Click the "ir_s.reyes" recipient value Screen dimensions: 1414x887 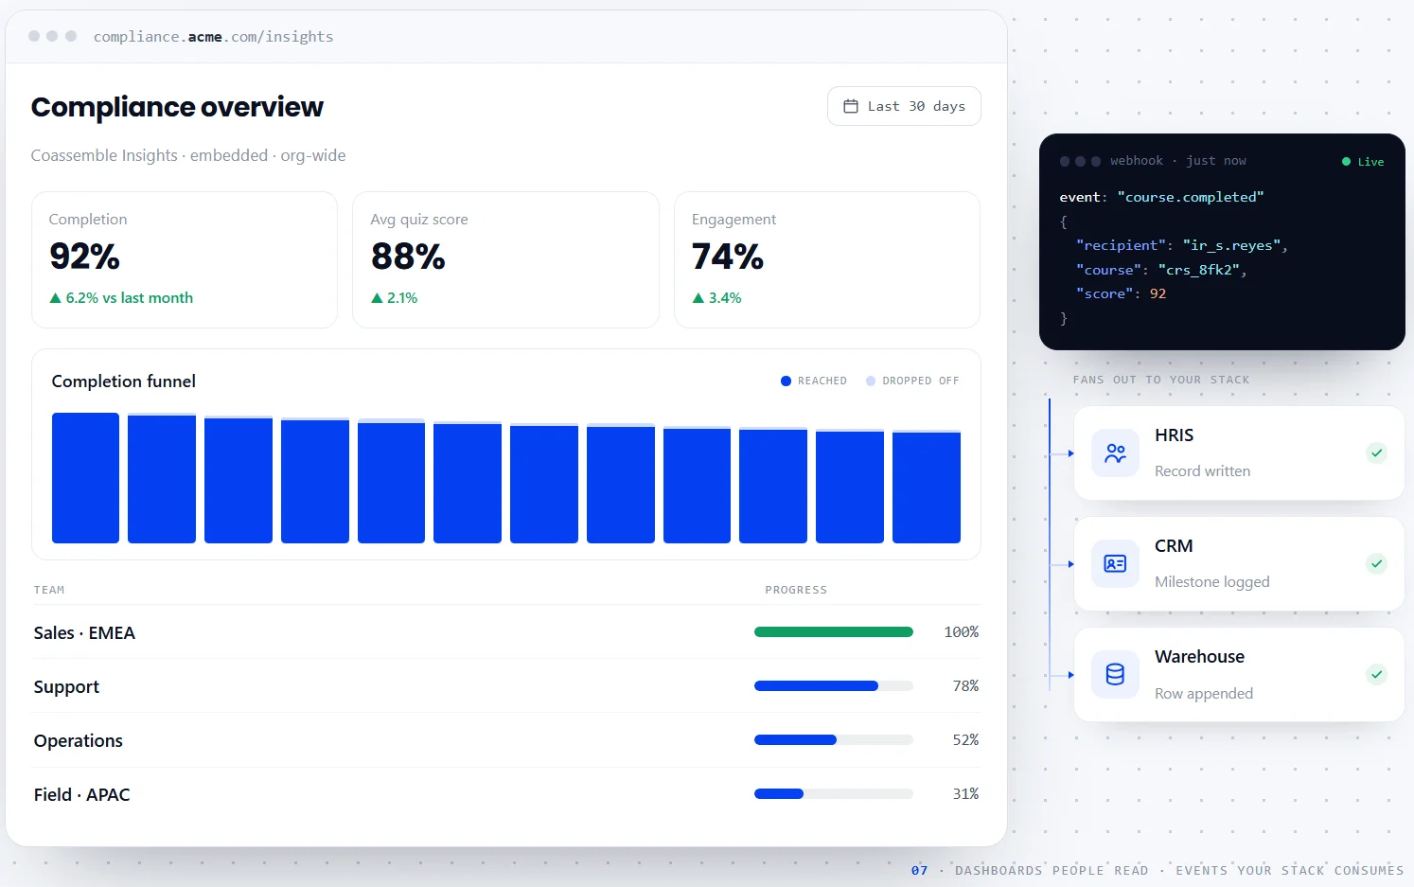coord(1231,245)
